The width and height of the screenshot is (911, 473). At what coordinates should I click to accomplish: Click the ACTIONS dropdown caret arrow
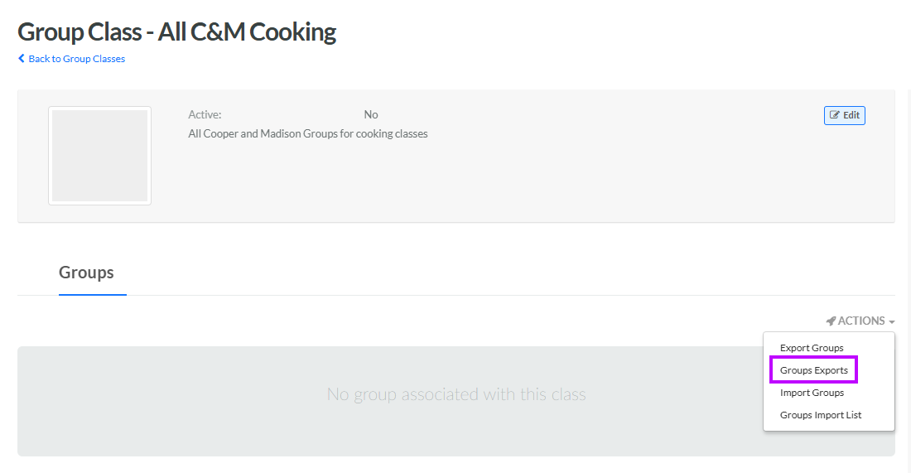click(892, 321)
